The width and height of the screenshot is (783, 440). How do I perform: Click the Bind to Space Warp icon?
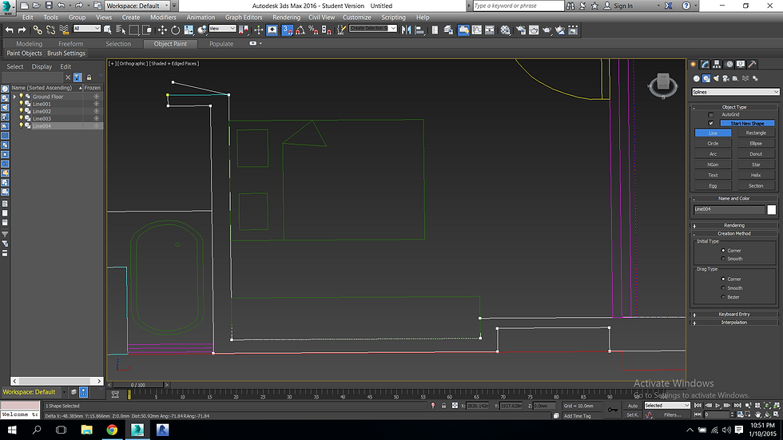[x=64, y=30]
